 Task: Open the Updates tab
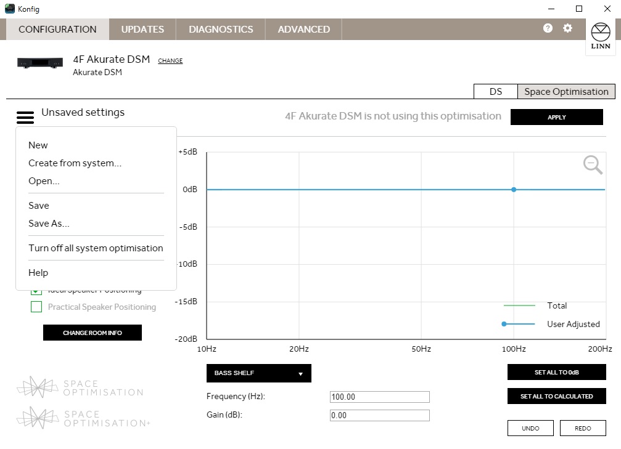click(142, 30)
